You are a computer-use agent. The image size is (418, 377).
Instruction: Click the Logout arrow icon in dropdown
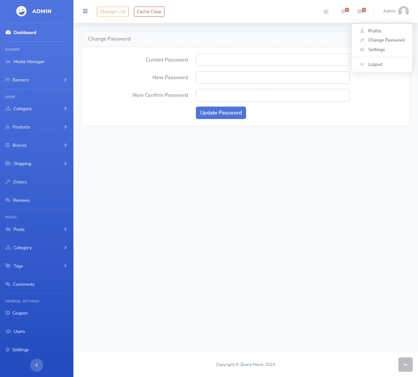click(x=362, y=64)
